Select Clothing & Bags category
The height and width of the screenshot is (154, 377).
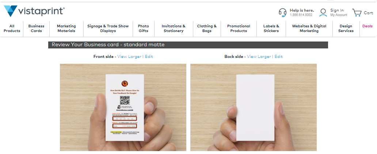[207, 28]
